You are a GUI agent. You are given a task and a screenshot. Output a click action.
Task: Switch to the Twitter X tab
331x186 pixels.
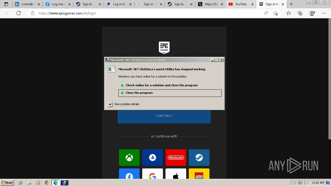tap(210, 4)
